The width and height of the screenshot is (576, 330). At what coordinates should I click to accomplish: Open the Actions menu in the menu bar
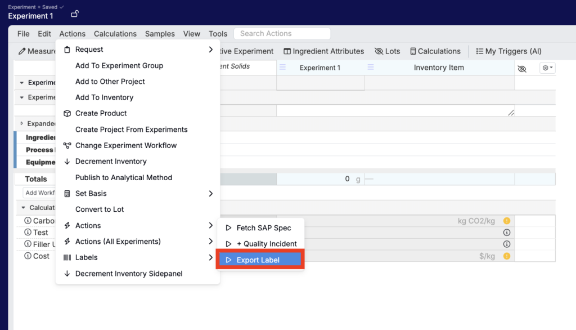pos(73,33)
